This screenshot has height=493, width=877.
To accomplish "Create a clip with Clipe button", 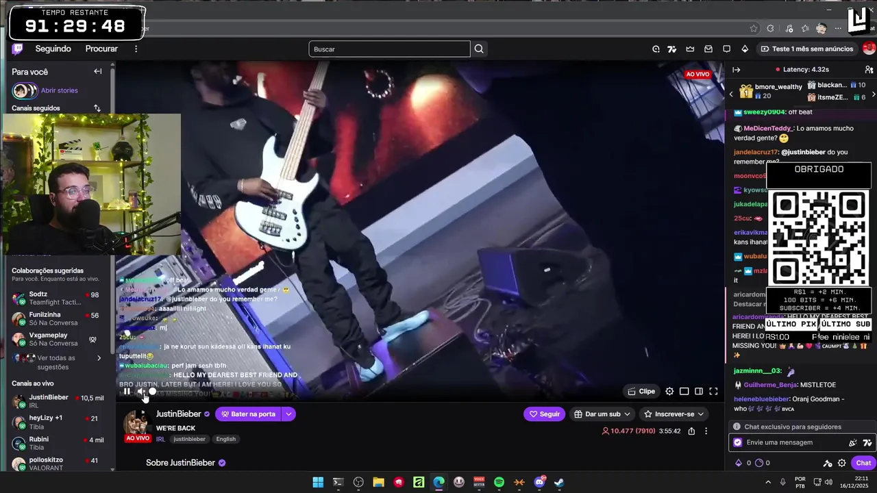I will click(641, 392).
